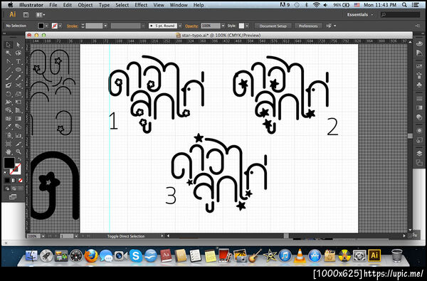Viewport: 427px width, 281px height.
Task: Select the Rotate tool
Action: pos(9,94)
